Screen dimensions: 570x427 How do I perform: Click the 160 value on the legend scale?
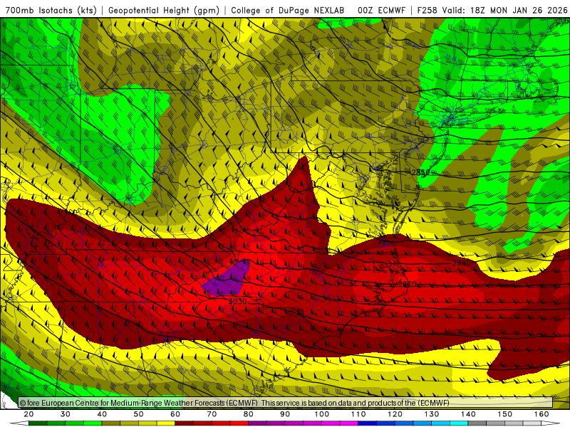pyautogui.click(x=541, y=414)
